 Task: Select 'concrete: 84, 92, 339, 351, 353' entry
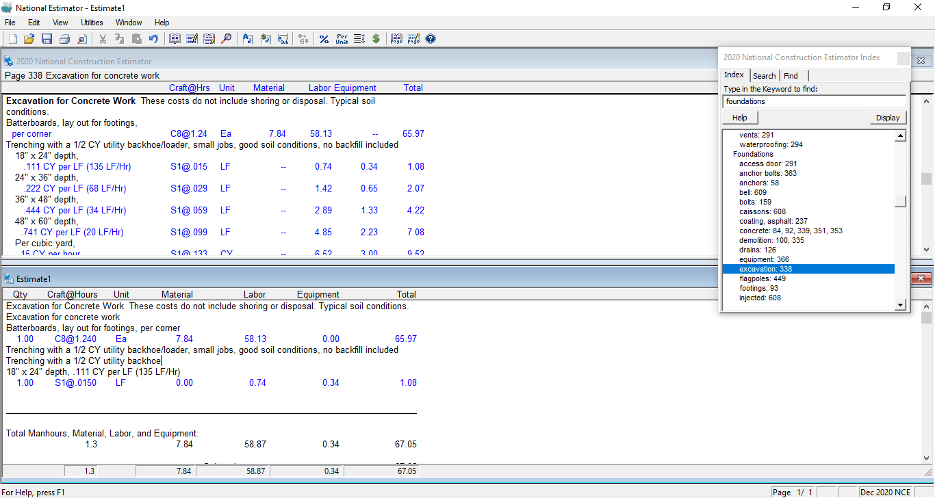point(791,231)
